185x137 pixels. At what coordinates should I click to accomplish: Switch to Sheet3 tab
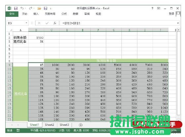64,125
